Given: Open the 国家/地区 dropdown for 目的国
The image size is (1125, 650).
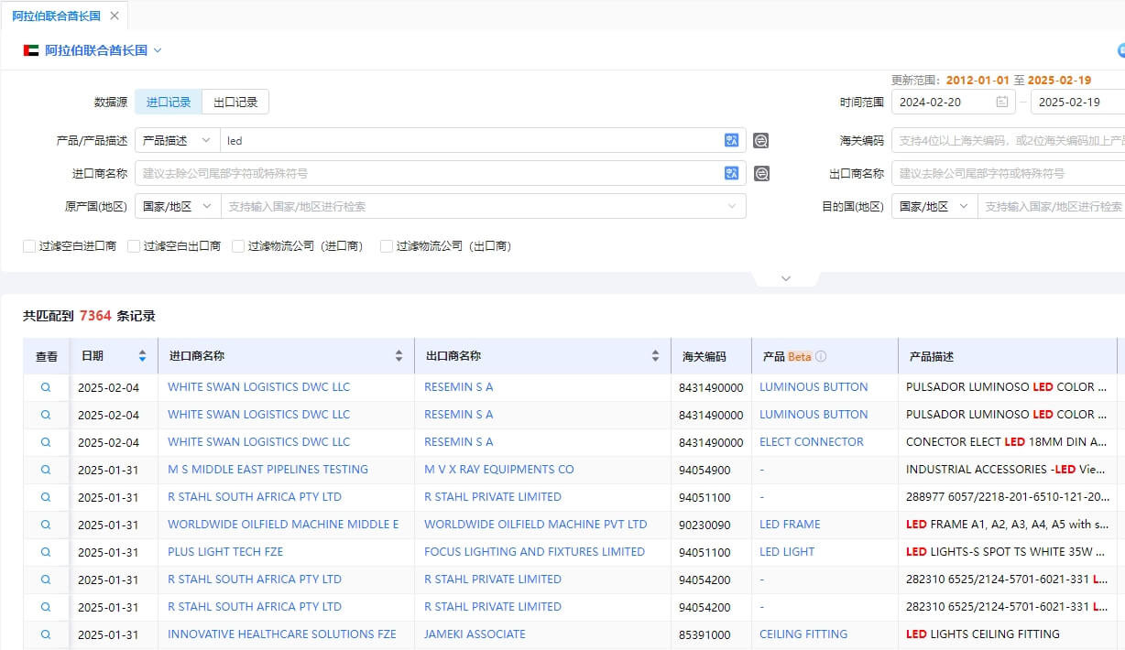Looking at the screenshot, I should pos(934,206).
